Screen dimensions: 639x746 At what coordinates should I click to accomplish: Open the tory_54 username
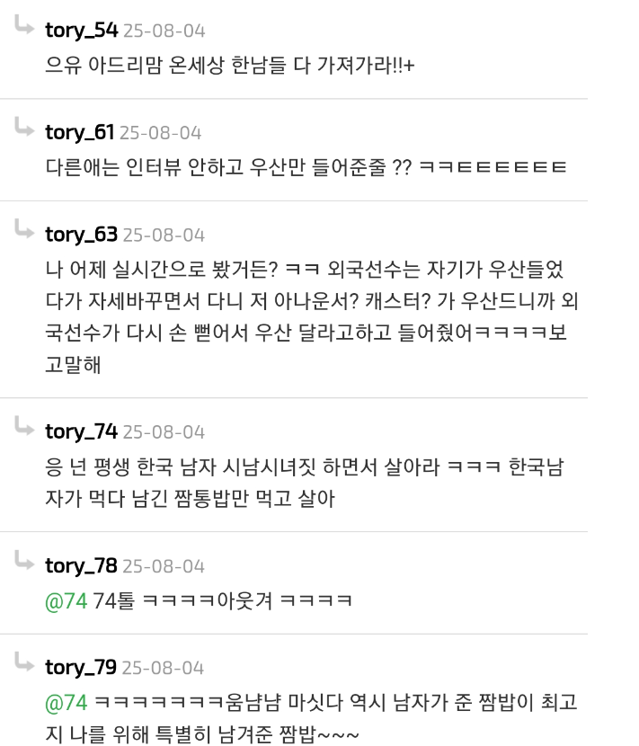(82, 31)
